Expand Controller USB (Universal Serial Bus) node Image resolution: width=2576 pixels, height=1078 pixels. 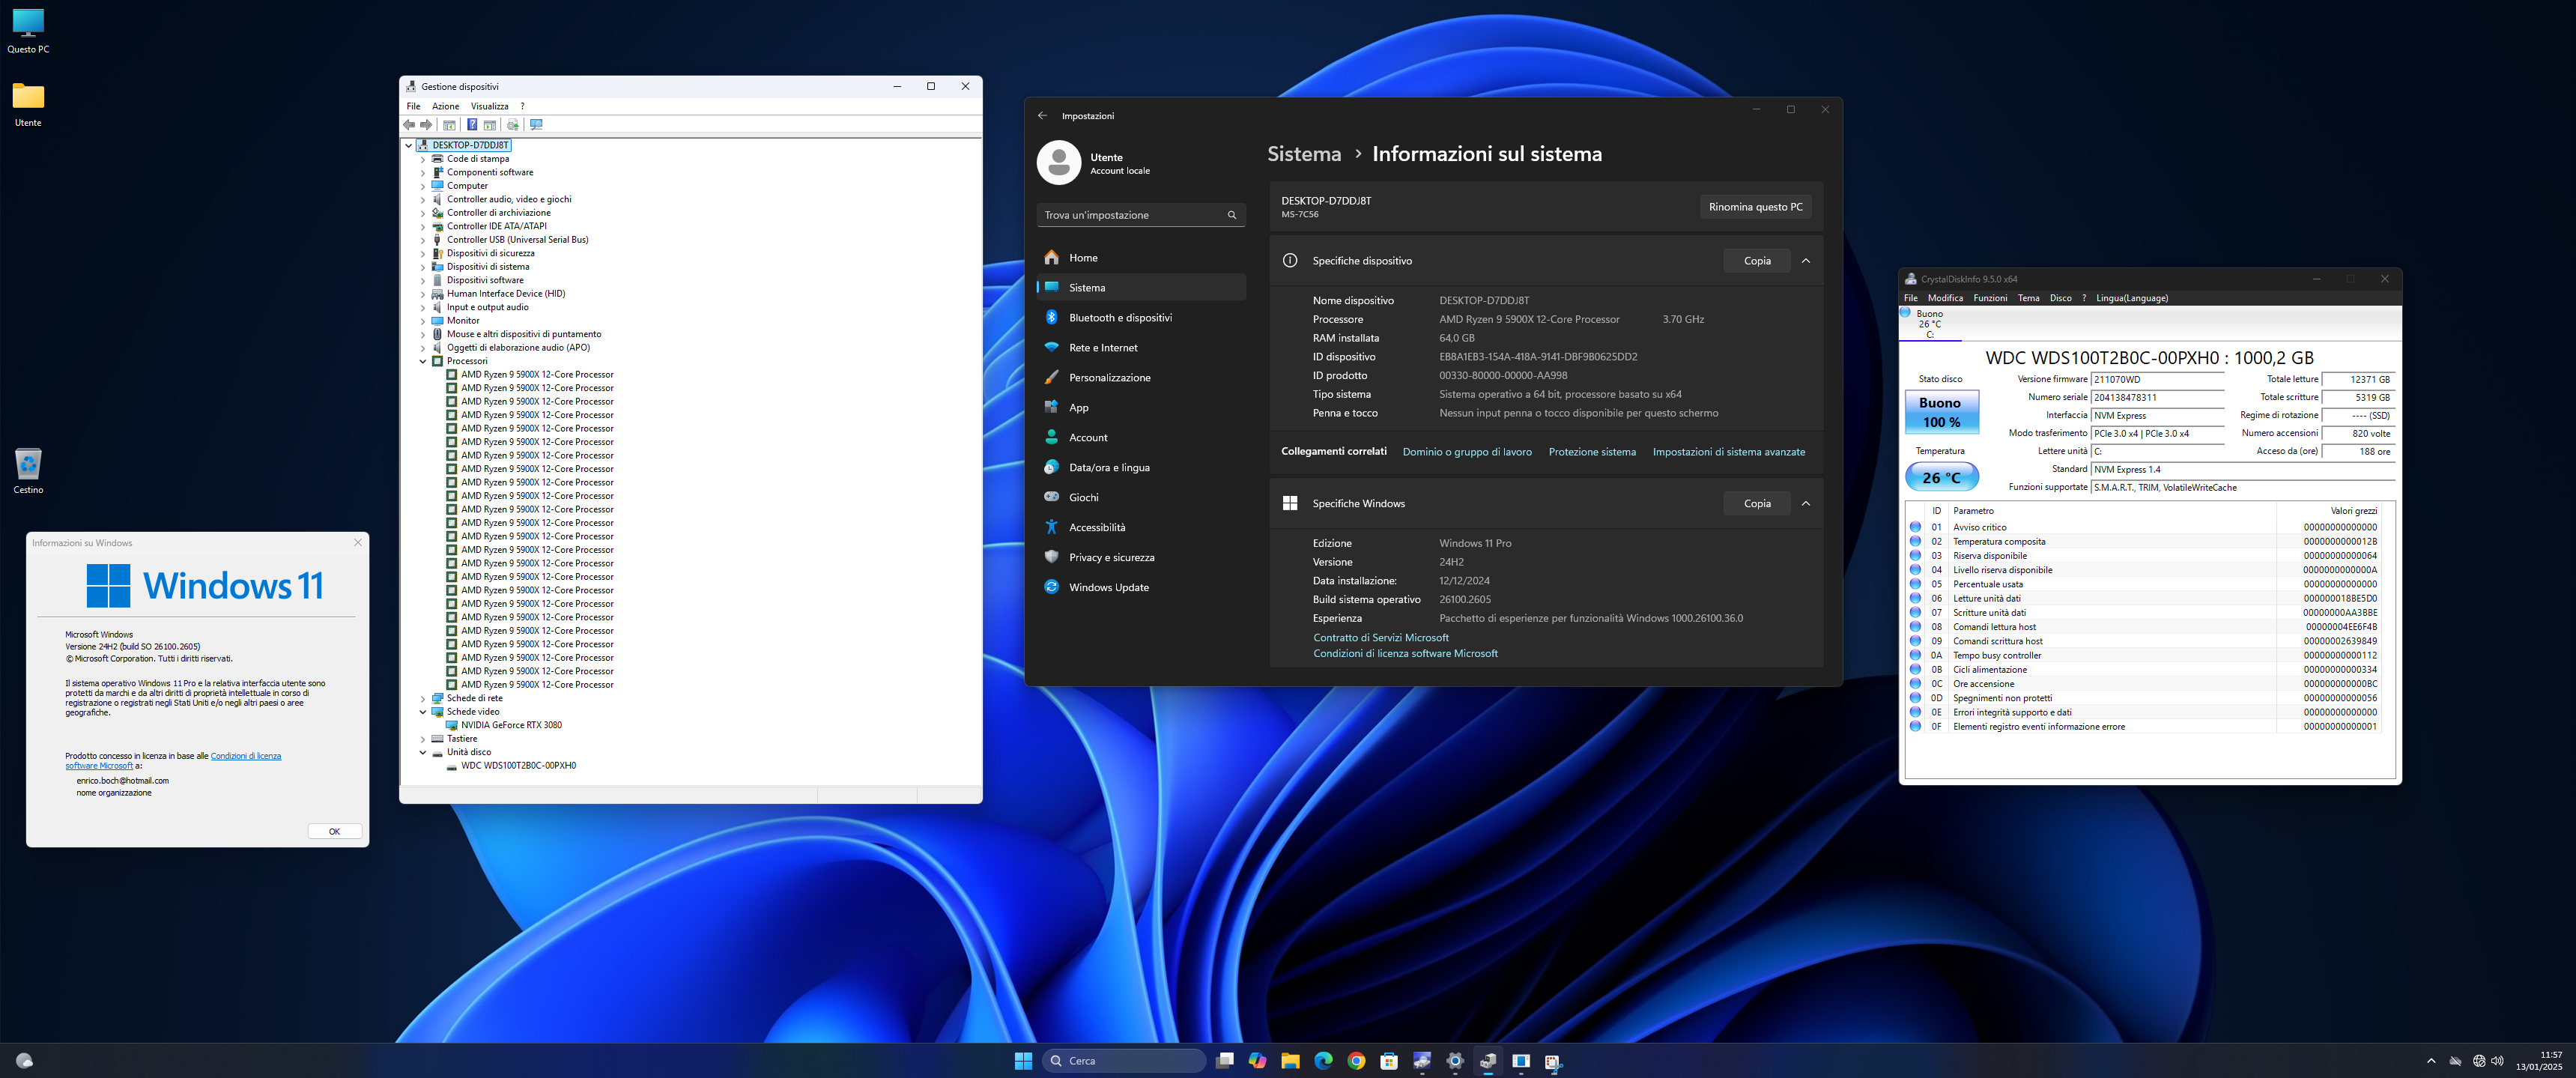pos(423,240)
